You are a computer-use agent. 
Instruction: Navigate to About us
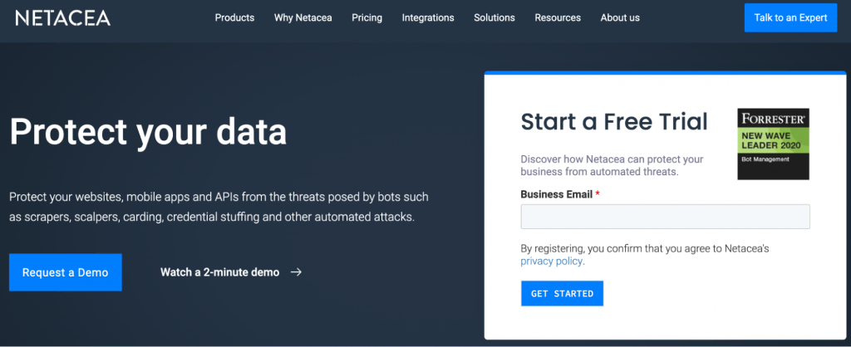coord(620,17)
